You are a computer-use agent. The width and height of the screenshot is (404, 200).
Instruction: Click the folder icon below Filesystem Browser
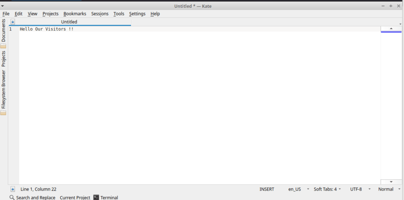click(3, 113)
